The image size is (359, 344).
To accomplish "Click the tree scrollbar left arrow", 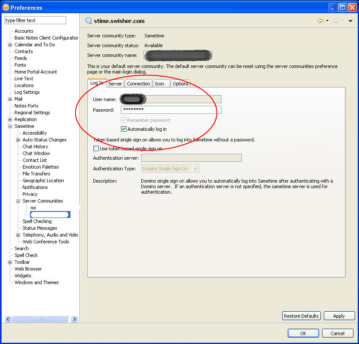I will [8, 319].
